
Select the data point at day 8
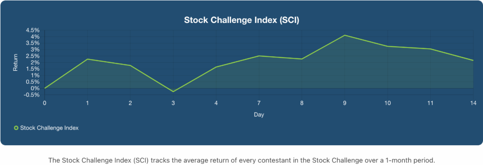tap(302, 59)
